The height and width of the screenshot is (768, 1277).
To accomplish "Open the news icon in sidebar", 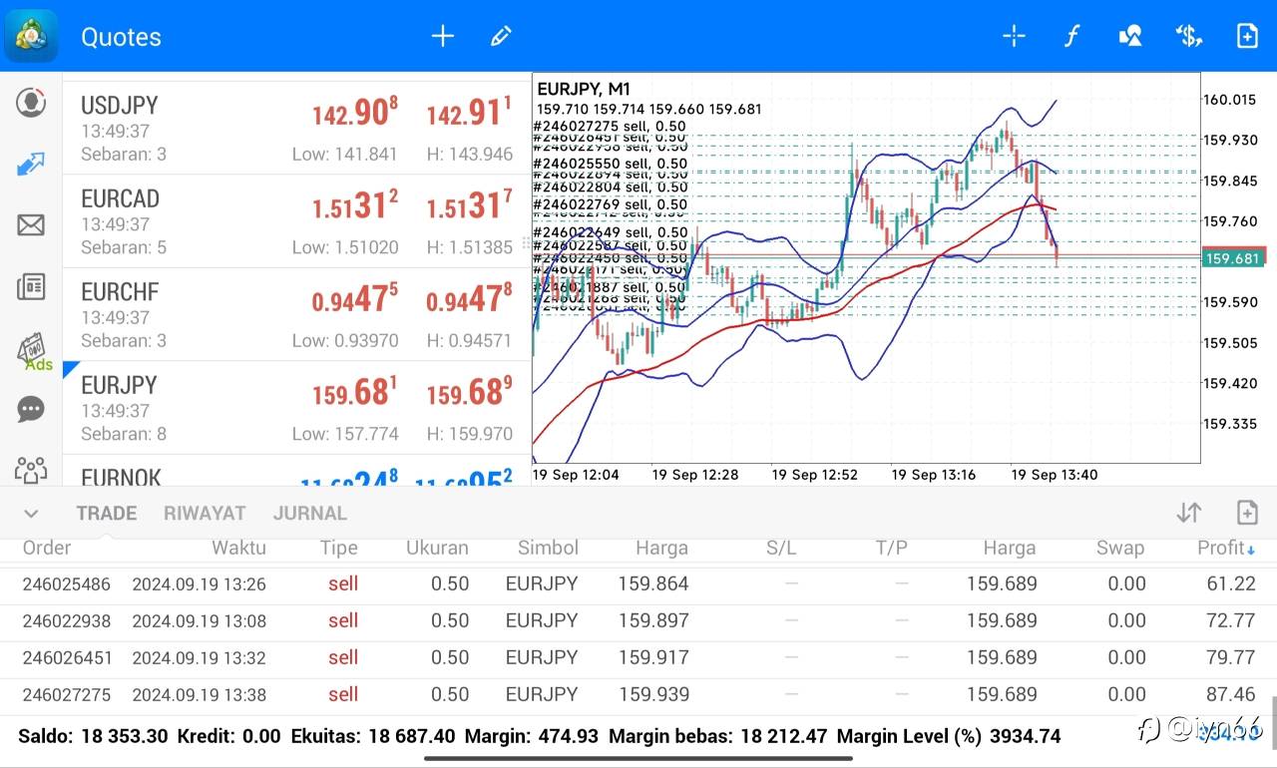I will click(x=31, y=287).
